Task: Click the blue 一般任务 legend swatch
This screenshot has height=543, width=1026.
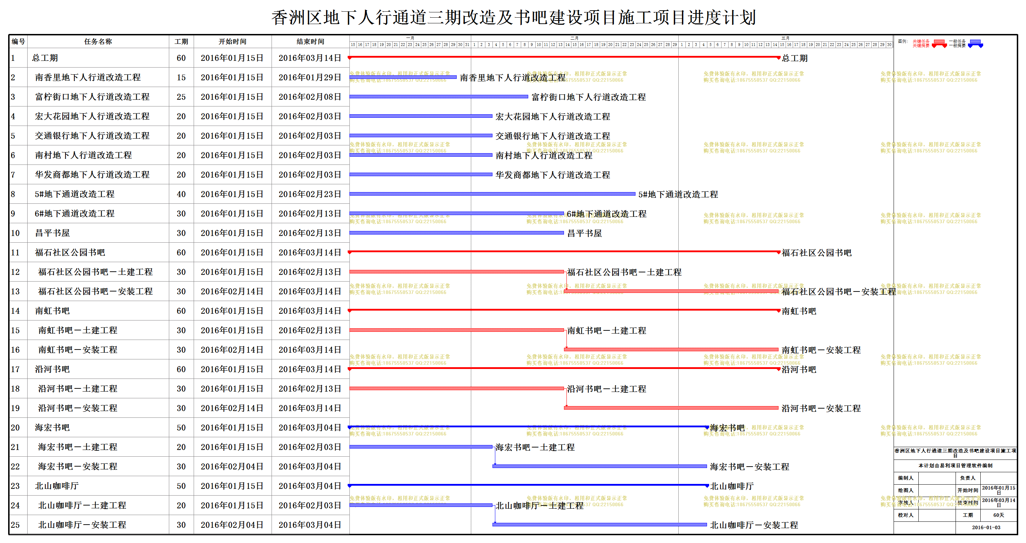Action: (975, 41)
